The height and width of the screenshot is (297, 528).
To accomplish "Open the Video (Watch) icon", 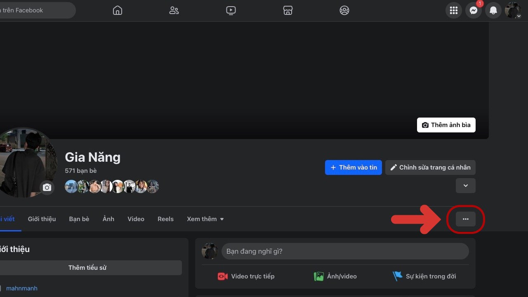I will pyautogui.click(x=231, y=10).
